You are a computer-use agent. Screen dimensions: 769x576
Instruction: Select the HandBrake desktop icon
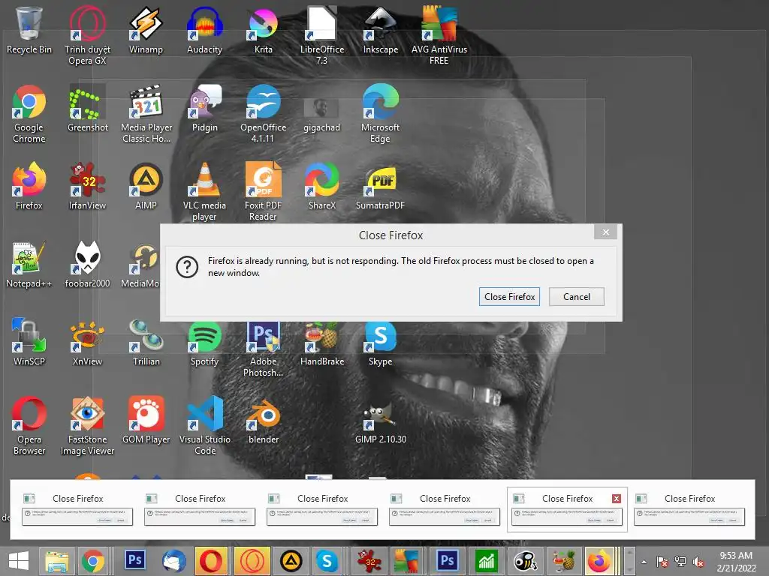pyautogui.click(x=321, y=343)
